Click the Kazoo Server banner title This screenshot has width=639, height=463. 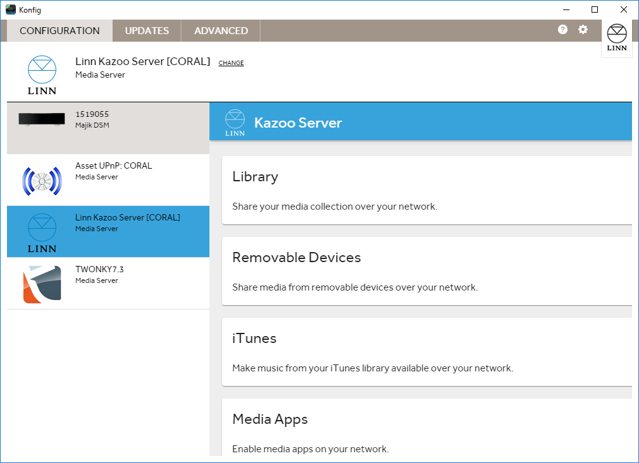[x=298, y=123]
